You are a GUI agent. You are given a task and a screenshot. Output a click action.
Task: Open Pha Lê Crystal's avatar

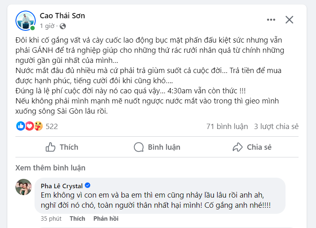[x=24, y=187]
